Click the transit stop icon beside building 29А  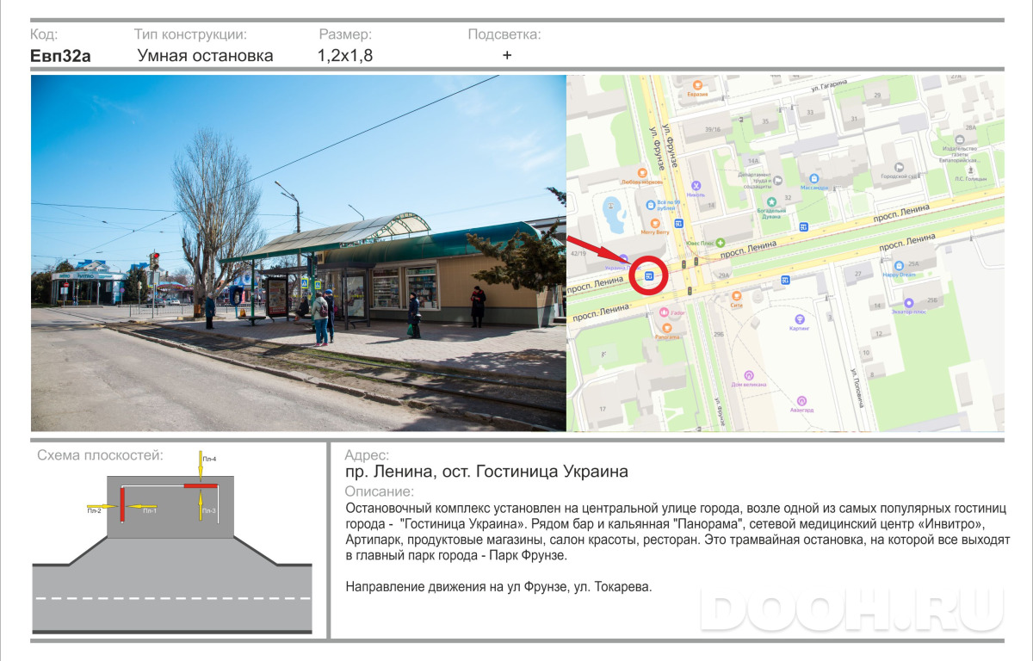tap(785, 280)
